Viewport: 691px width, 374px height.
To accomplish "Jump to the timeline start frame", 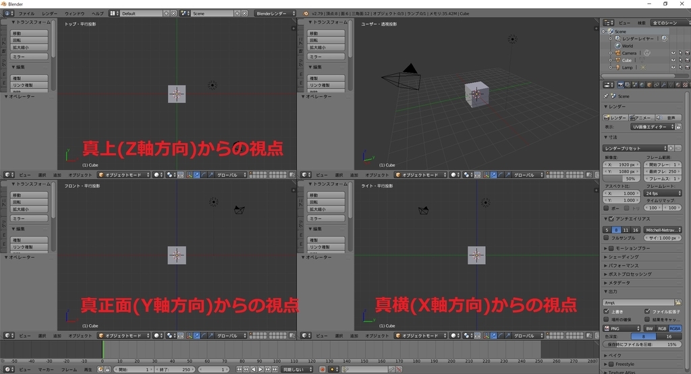I will [x=240, y=369].
